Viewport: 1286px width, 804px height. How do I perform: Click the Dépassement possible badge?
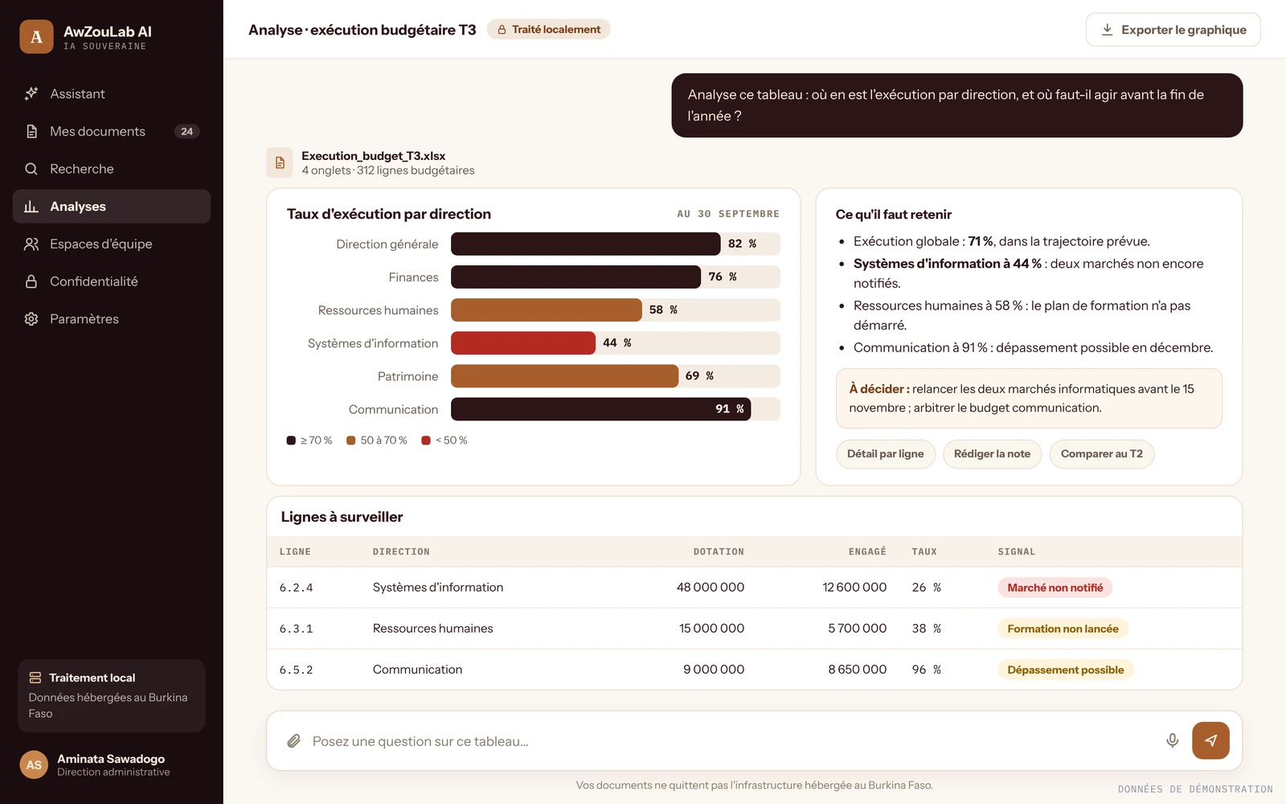1065,670
